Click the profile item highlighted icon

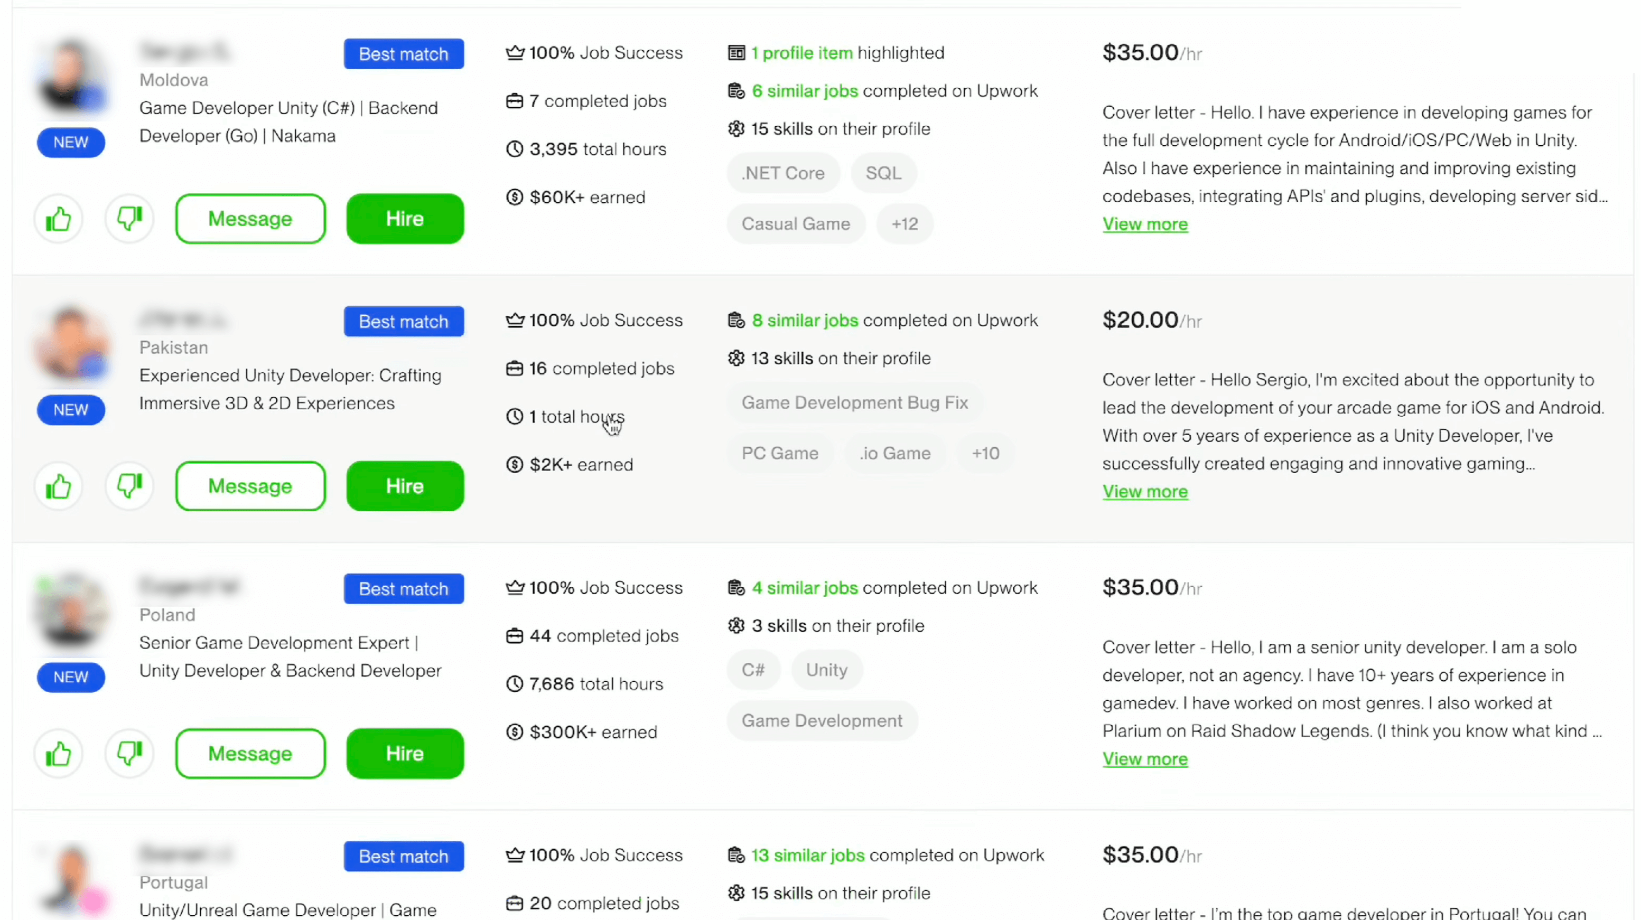click(736, 53)
